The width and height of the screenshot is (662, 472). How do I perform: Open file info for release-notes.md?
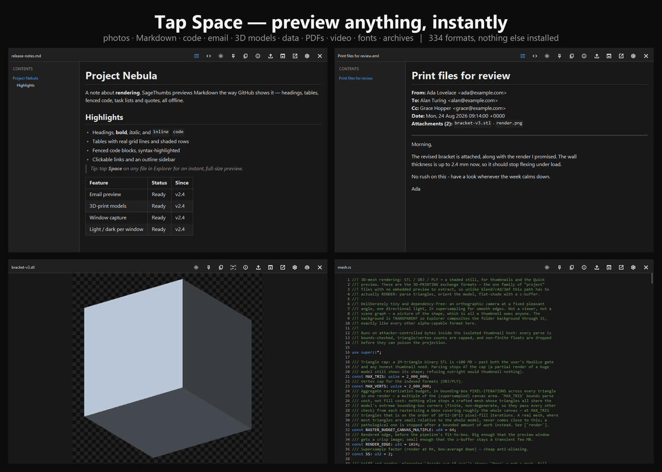(x=258, y=56)
